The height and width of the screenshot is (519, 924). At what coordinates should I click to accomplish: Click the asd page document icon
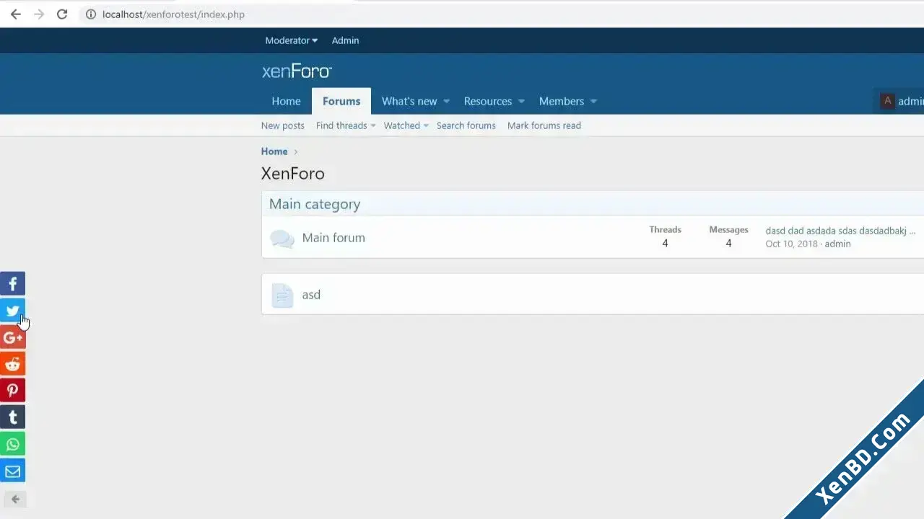click(x=282, y=296)
